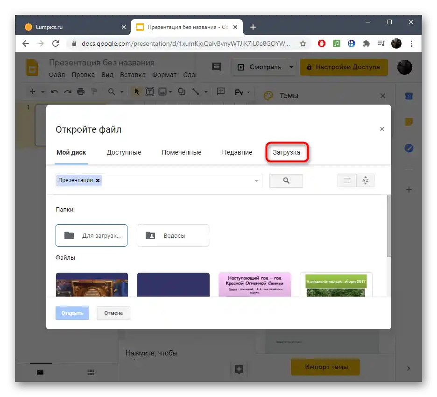Open the AZ sort options button
Image resolution: width=437 pixels, height=397 pixels.
[x=366, y=181]
